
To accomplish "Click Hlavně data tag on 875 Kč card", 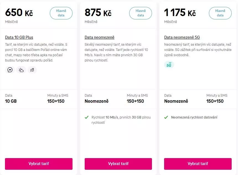I will pos(141,13).
